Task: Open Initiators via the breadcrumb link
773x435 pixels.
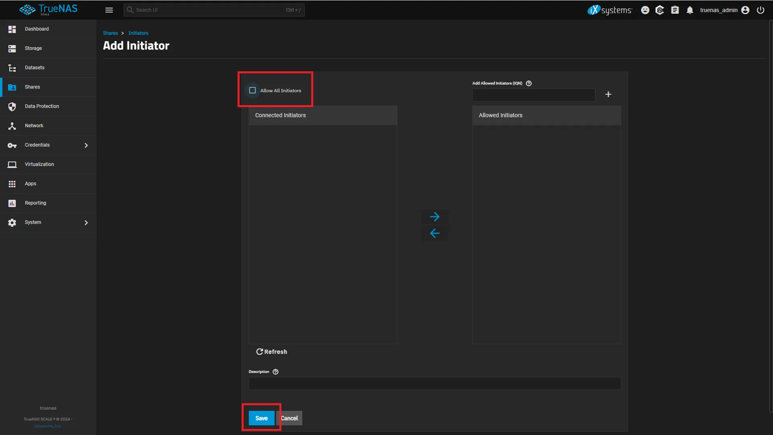Action: (x=138, y=33)
